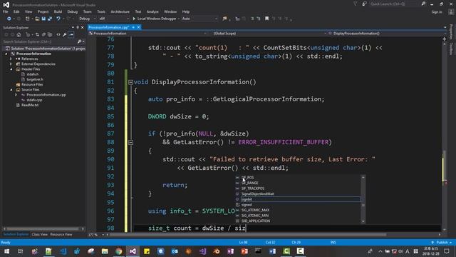
Task: Click Home icon in Solution Explorer toolbar
Action: click(19, 35)
